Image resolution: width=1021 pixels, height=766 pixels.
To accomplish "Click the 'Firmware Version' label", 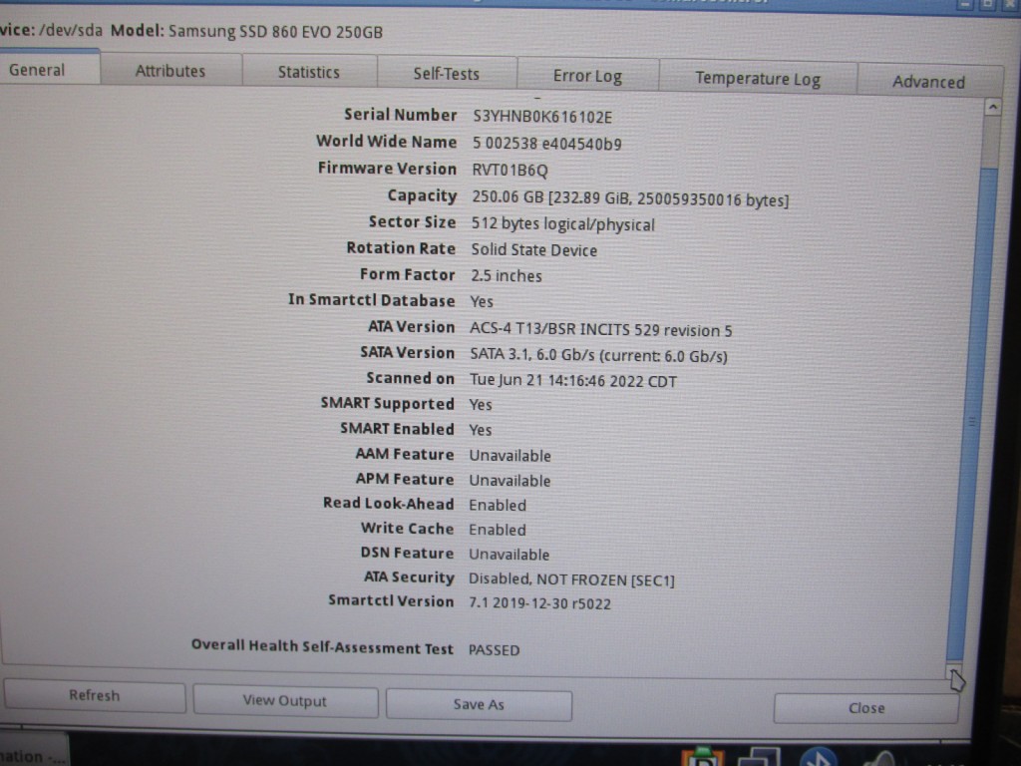I will 388,168.
